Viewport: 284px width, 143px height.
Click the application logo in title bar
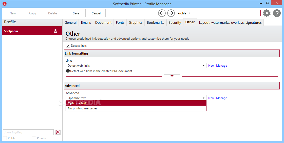pyautogui.click(x=5, y=4)
